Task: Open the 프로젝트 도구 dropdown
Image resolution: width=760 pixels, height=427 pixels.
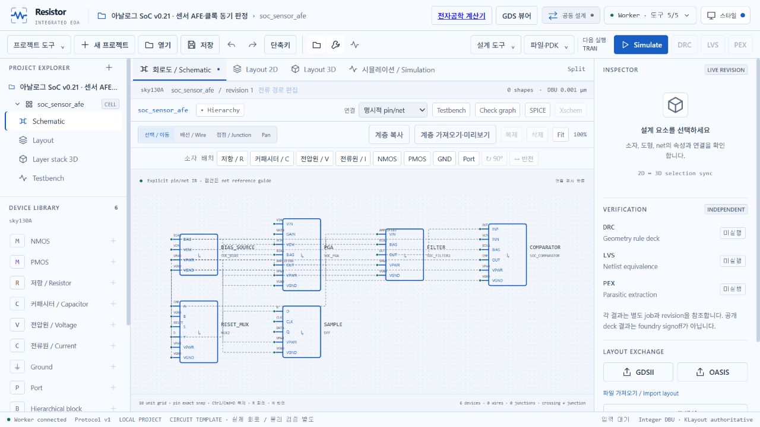Action: [39, 45]
